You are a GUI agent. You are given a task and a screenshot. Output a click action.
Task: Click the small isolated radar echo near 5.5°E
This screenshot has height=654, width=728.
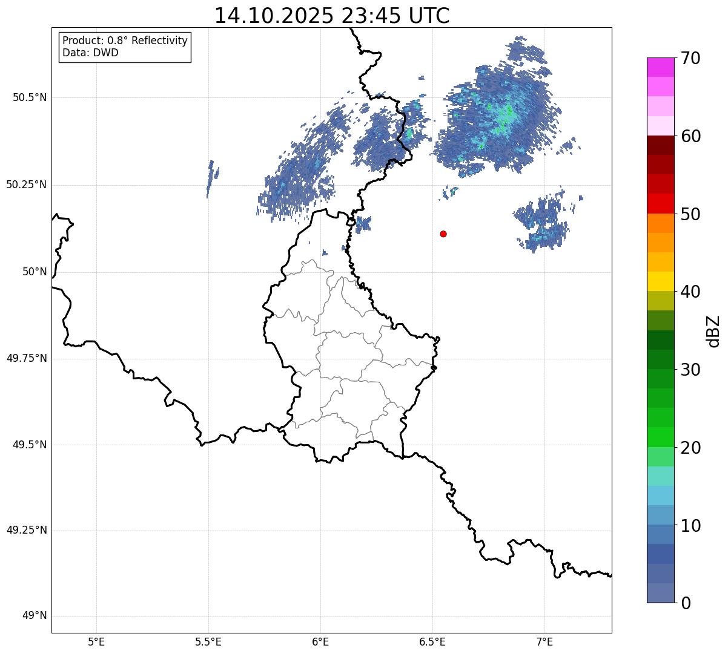[x=212, y=178]
